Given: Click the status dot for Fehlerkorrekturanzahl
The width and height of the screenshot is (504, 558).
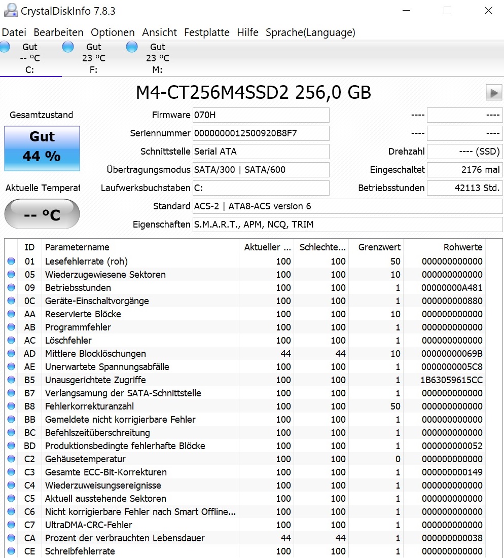Looking at the screenshot, I should 11,406.
